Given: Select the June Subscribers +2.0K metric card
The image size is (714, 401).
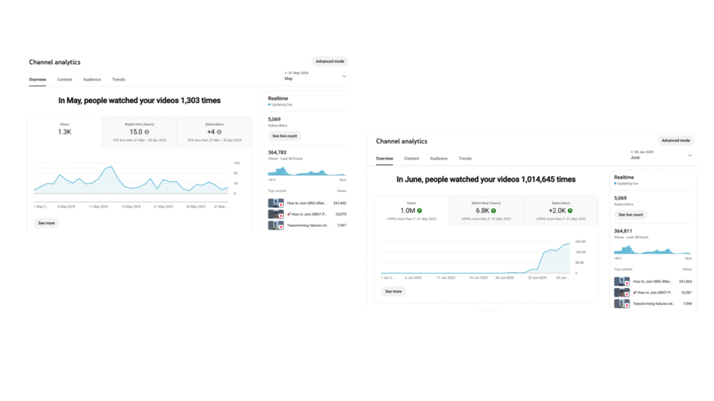Looking at the screenshot, I should point(561,211).
